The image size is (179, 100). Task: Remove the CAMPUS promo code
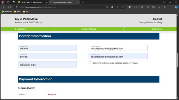pyautogui.click(x=52, y=94)
